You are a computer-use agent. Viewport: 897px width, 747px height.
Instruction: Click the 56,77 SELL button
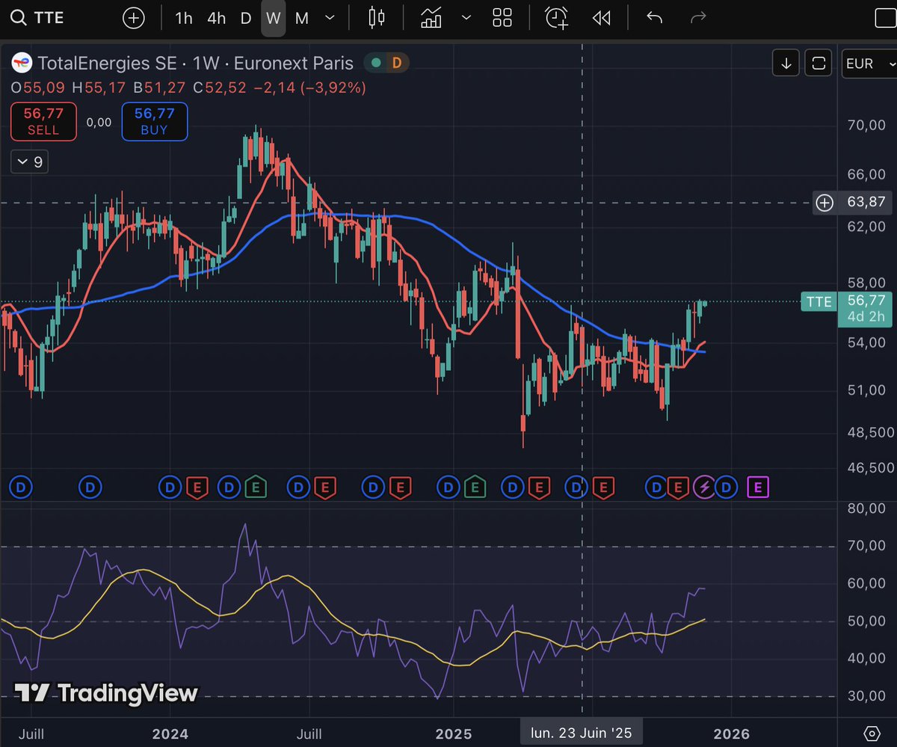pos(43,121)
